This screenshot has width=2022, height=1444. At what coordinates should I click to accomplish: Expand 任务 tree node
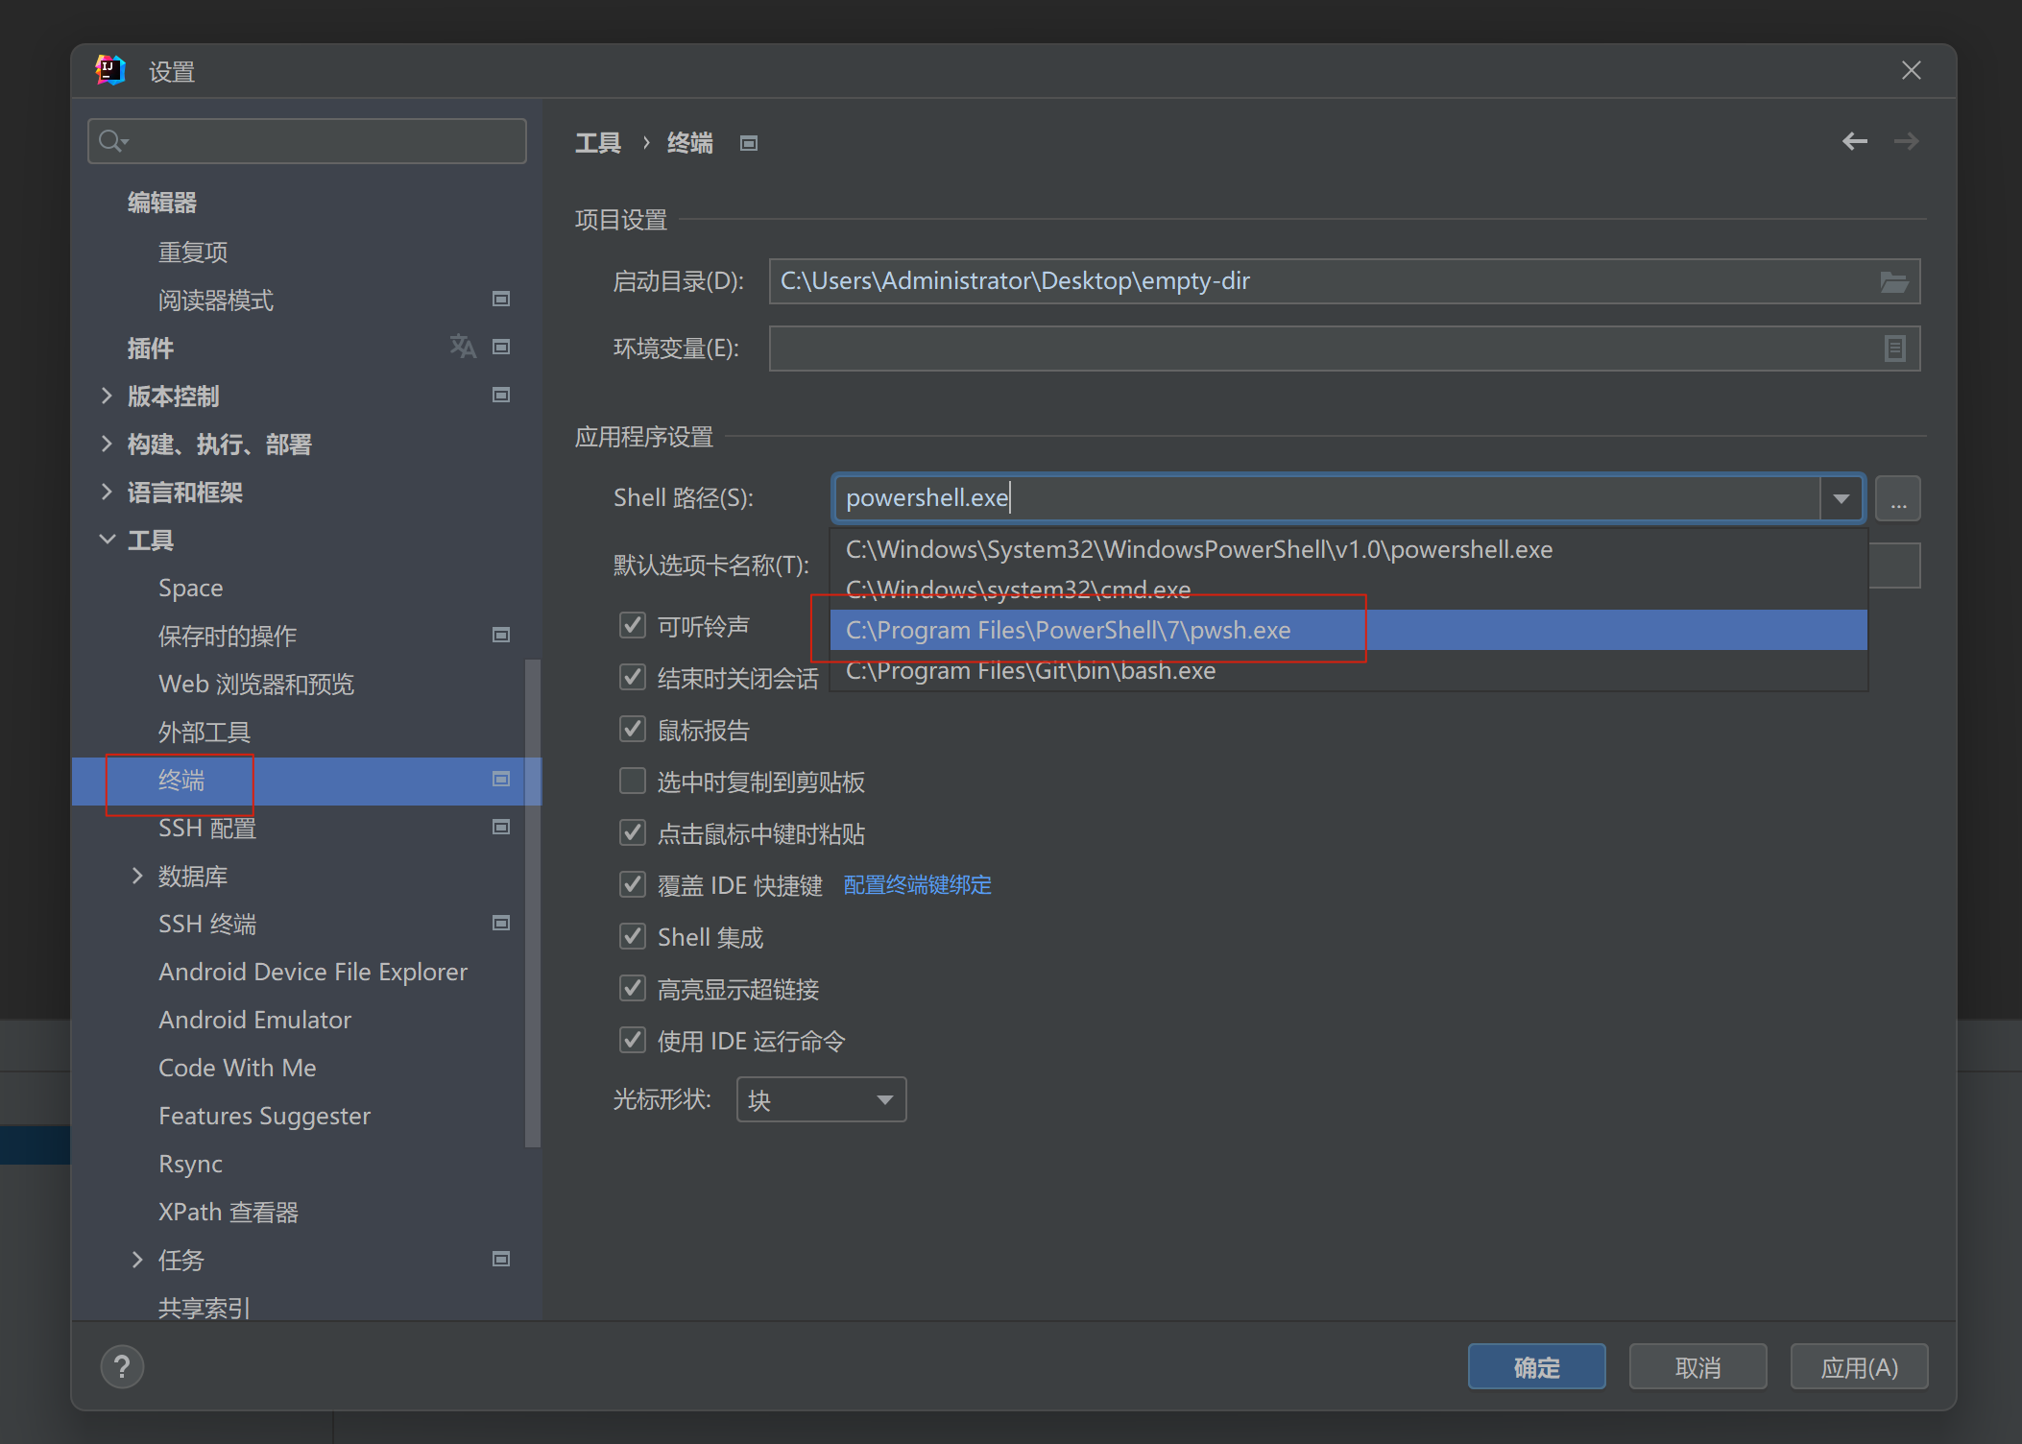tap(137, 1260)
